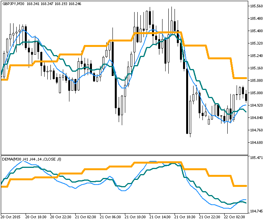Select the 185.000 price axis label
This screenshot has height=221, width=268.
click(257, 93)
